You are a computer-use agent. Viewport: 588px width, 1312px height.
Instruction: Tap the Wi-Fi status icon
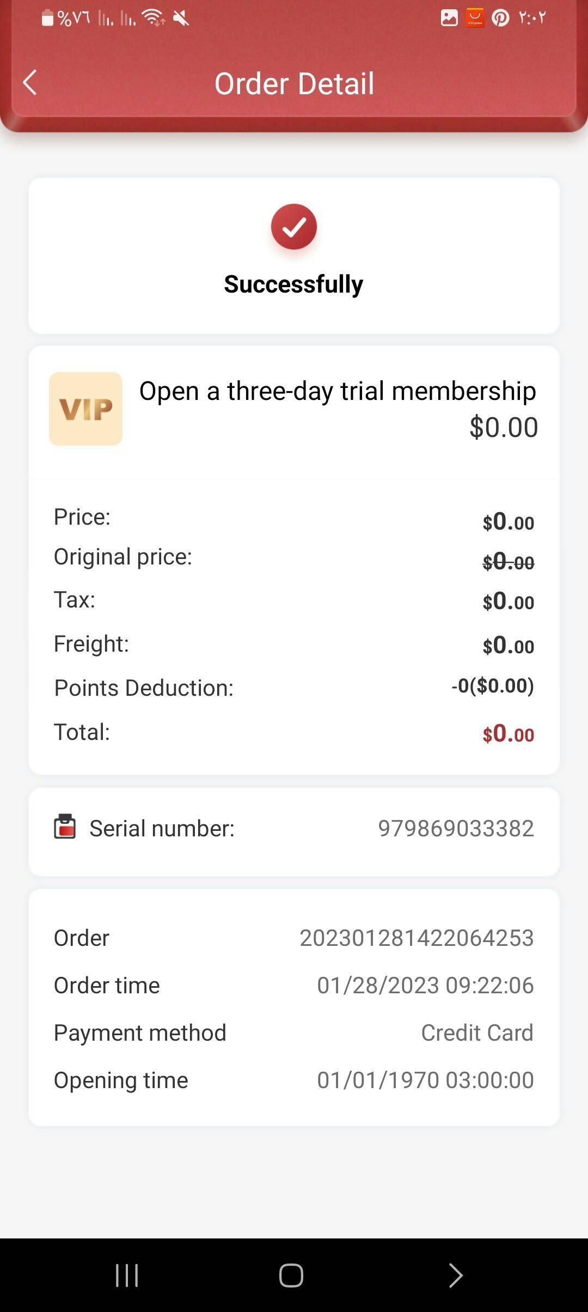154,18
